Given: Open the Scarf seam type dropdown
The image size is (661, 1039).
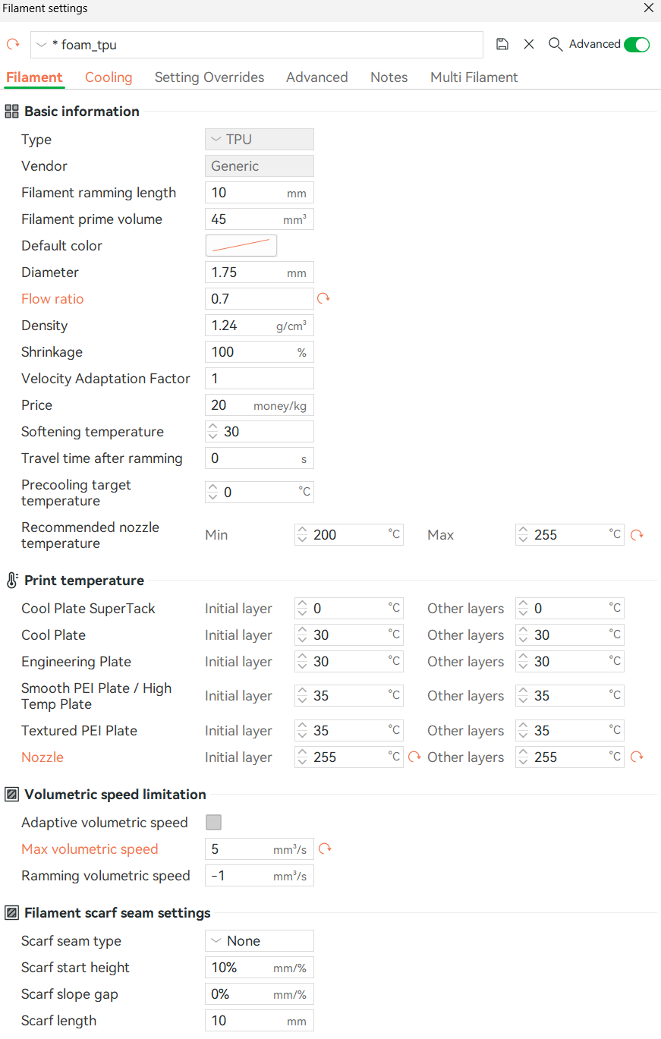Looking at the screenshot, I should click(x=259, y=940).
